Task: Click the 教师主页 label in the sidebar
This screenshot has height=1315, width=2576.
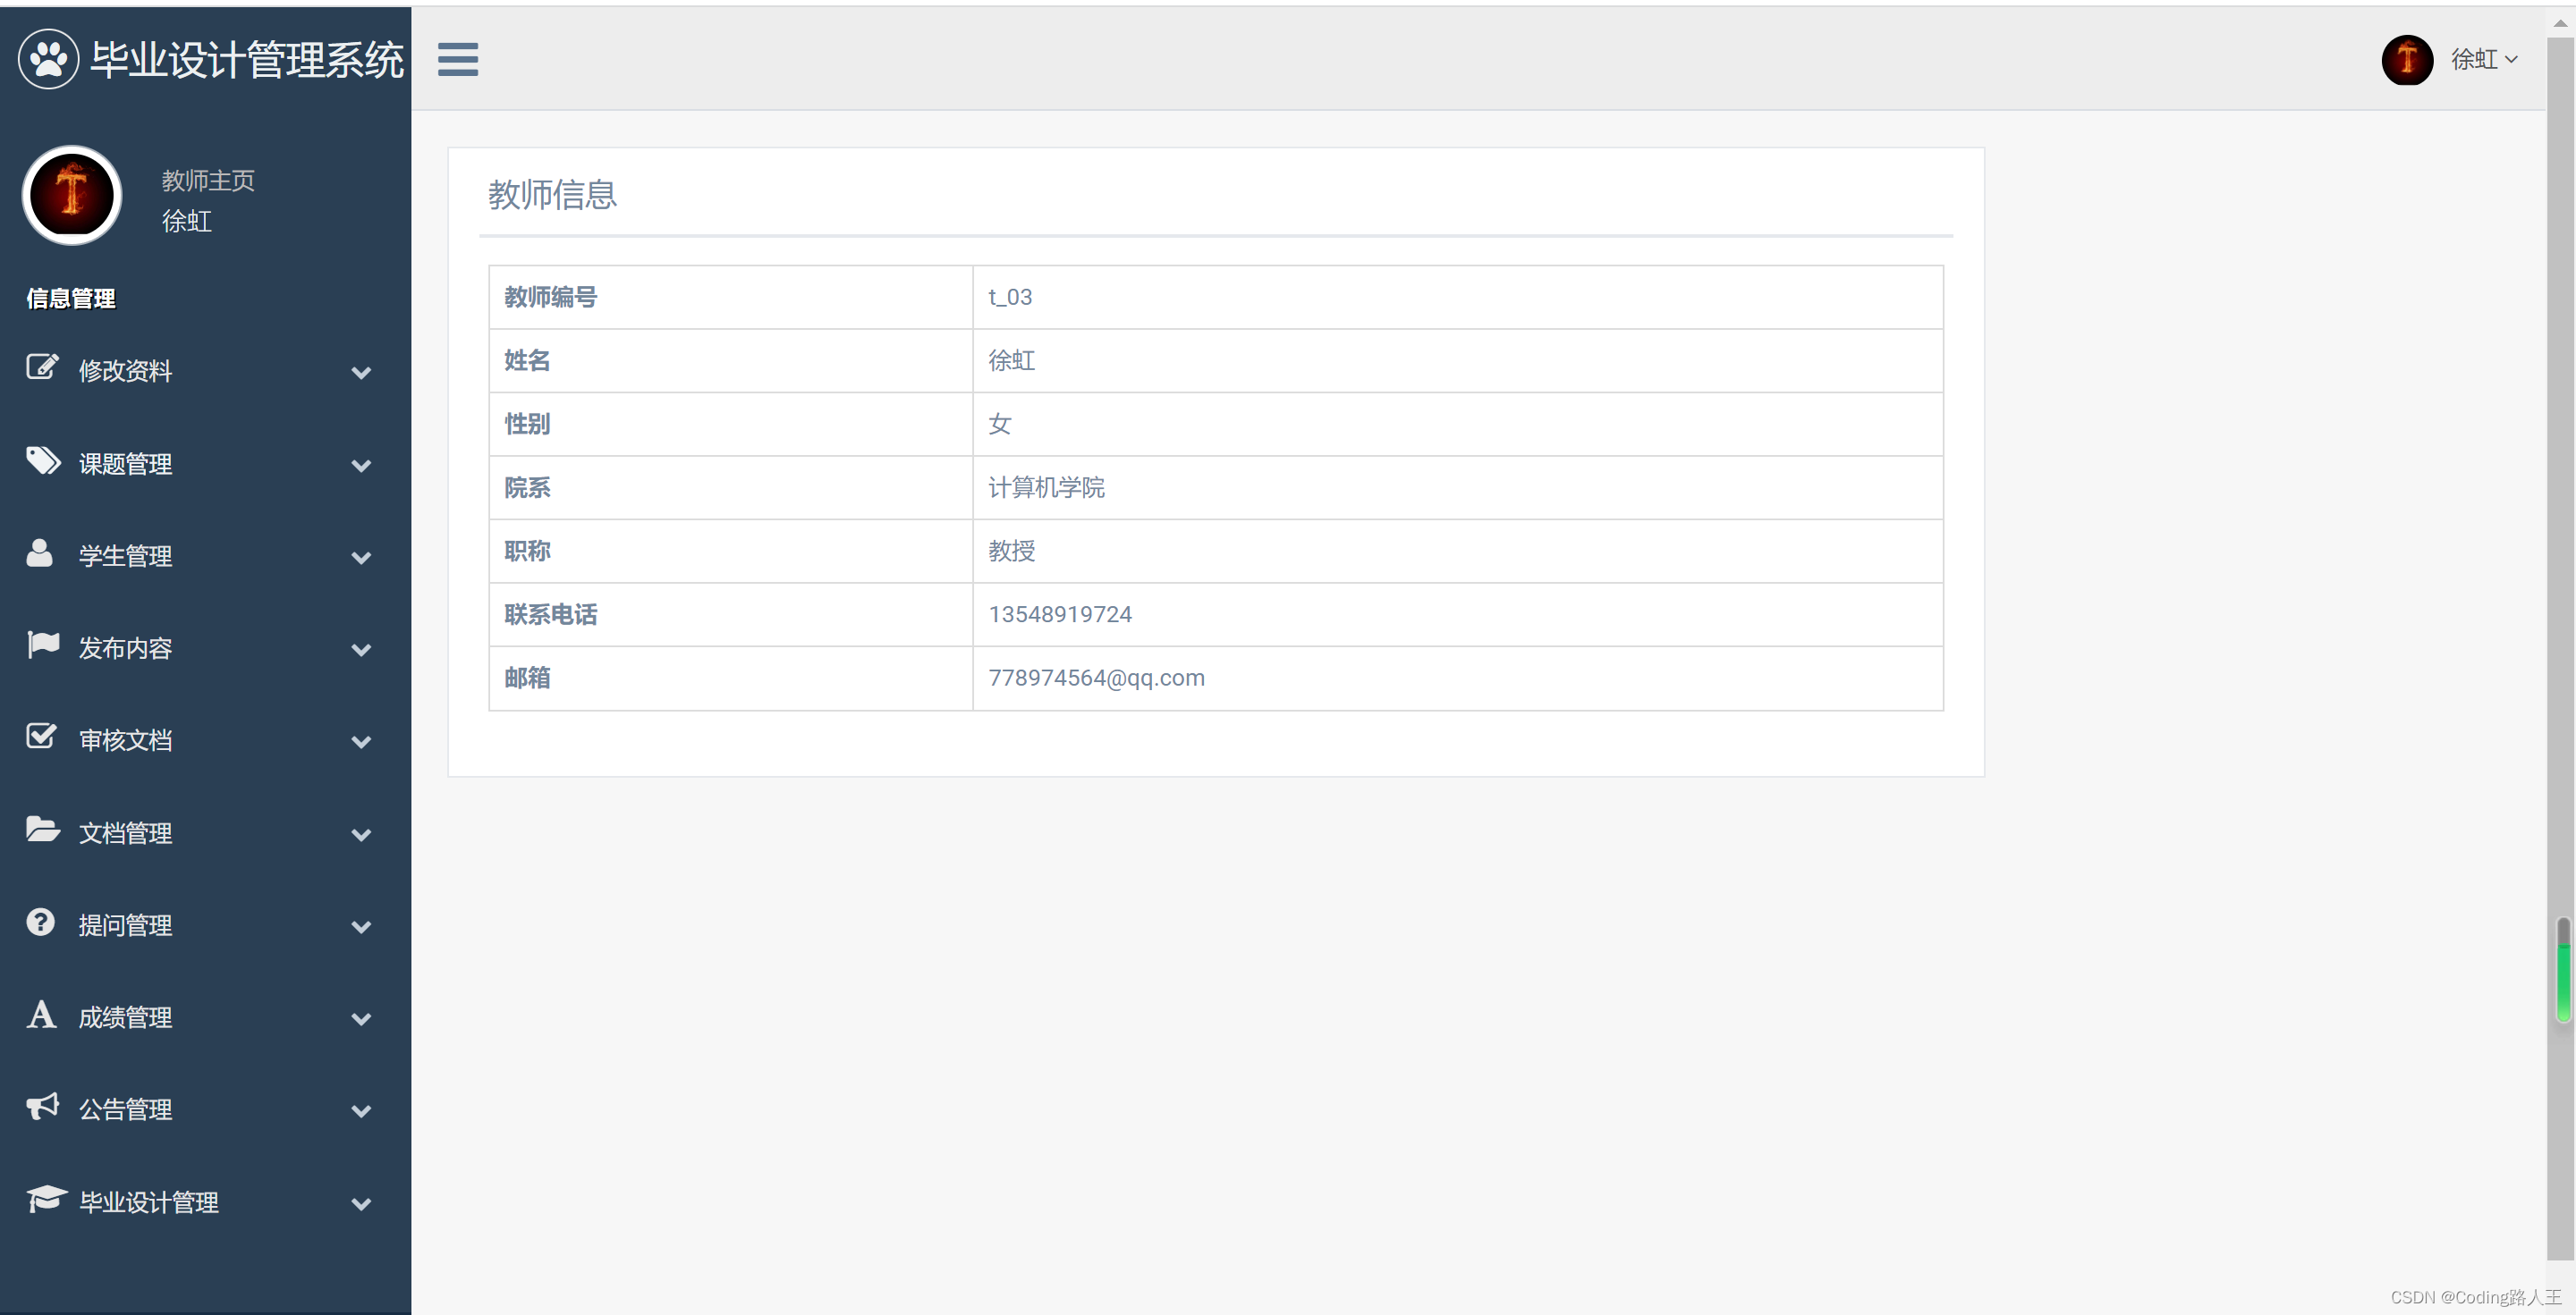Action: (208, 181)
